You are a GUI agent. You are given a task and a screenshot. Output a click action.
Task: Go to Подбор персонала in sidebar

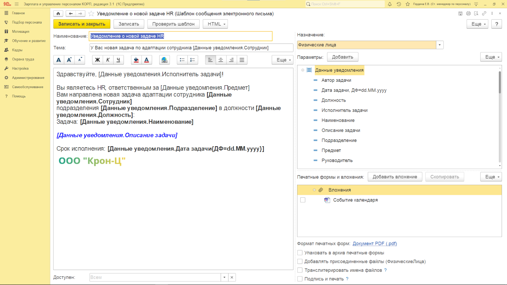26,22
